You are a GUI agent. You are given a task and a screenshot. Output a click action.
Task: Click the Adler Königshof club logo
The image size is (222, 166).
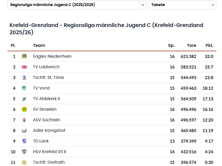[x=24, y=131]
